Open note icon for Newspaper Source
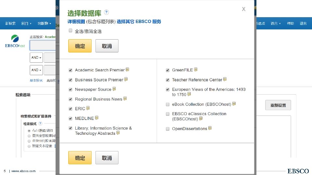Image resolution: width=312 pixels, height=175 pixels. [114, 89]
